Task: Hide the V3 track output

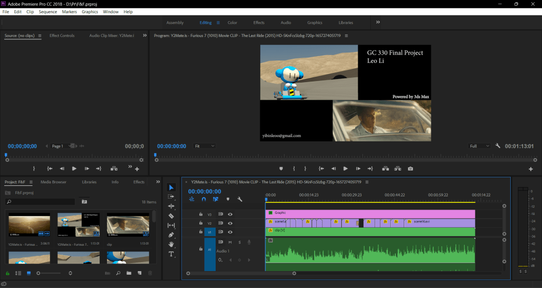Action: (230, 214)
